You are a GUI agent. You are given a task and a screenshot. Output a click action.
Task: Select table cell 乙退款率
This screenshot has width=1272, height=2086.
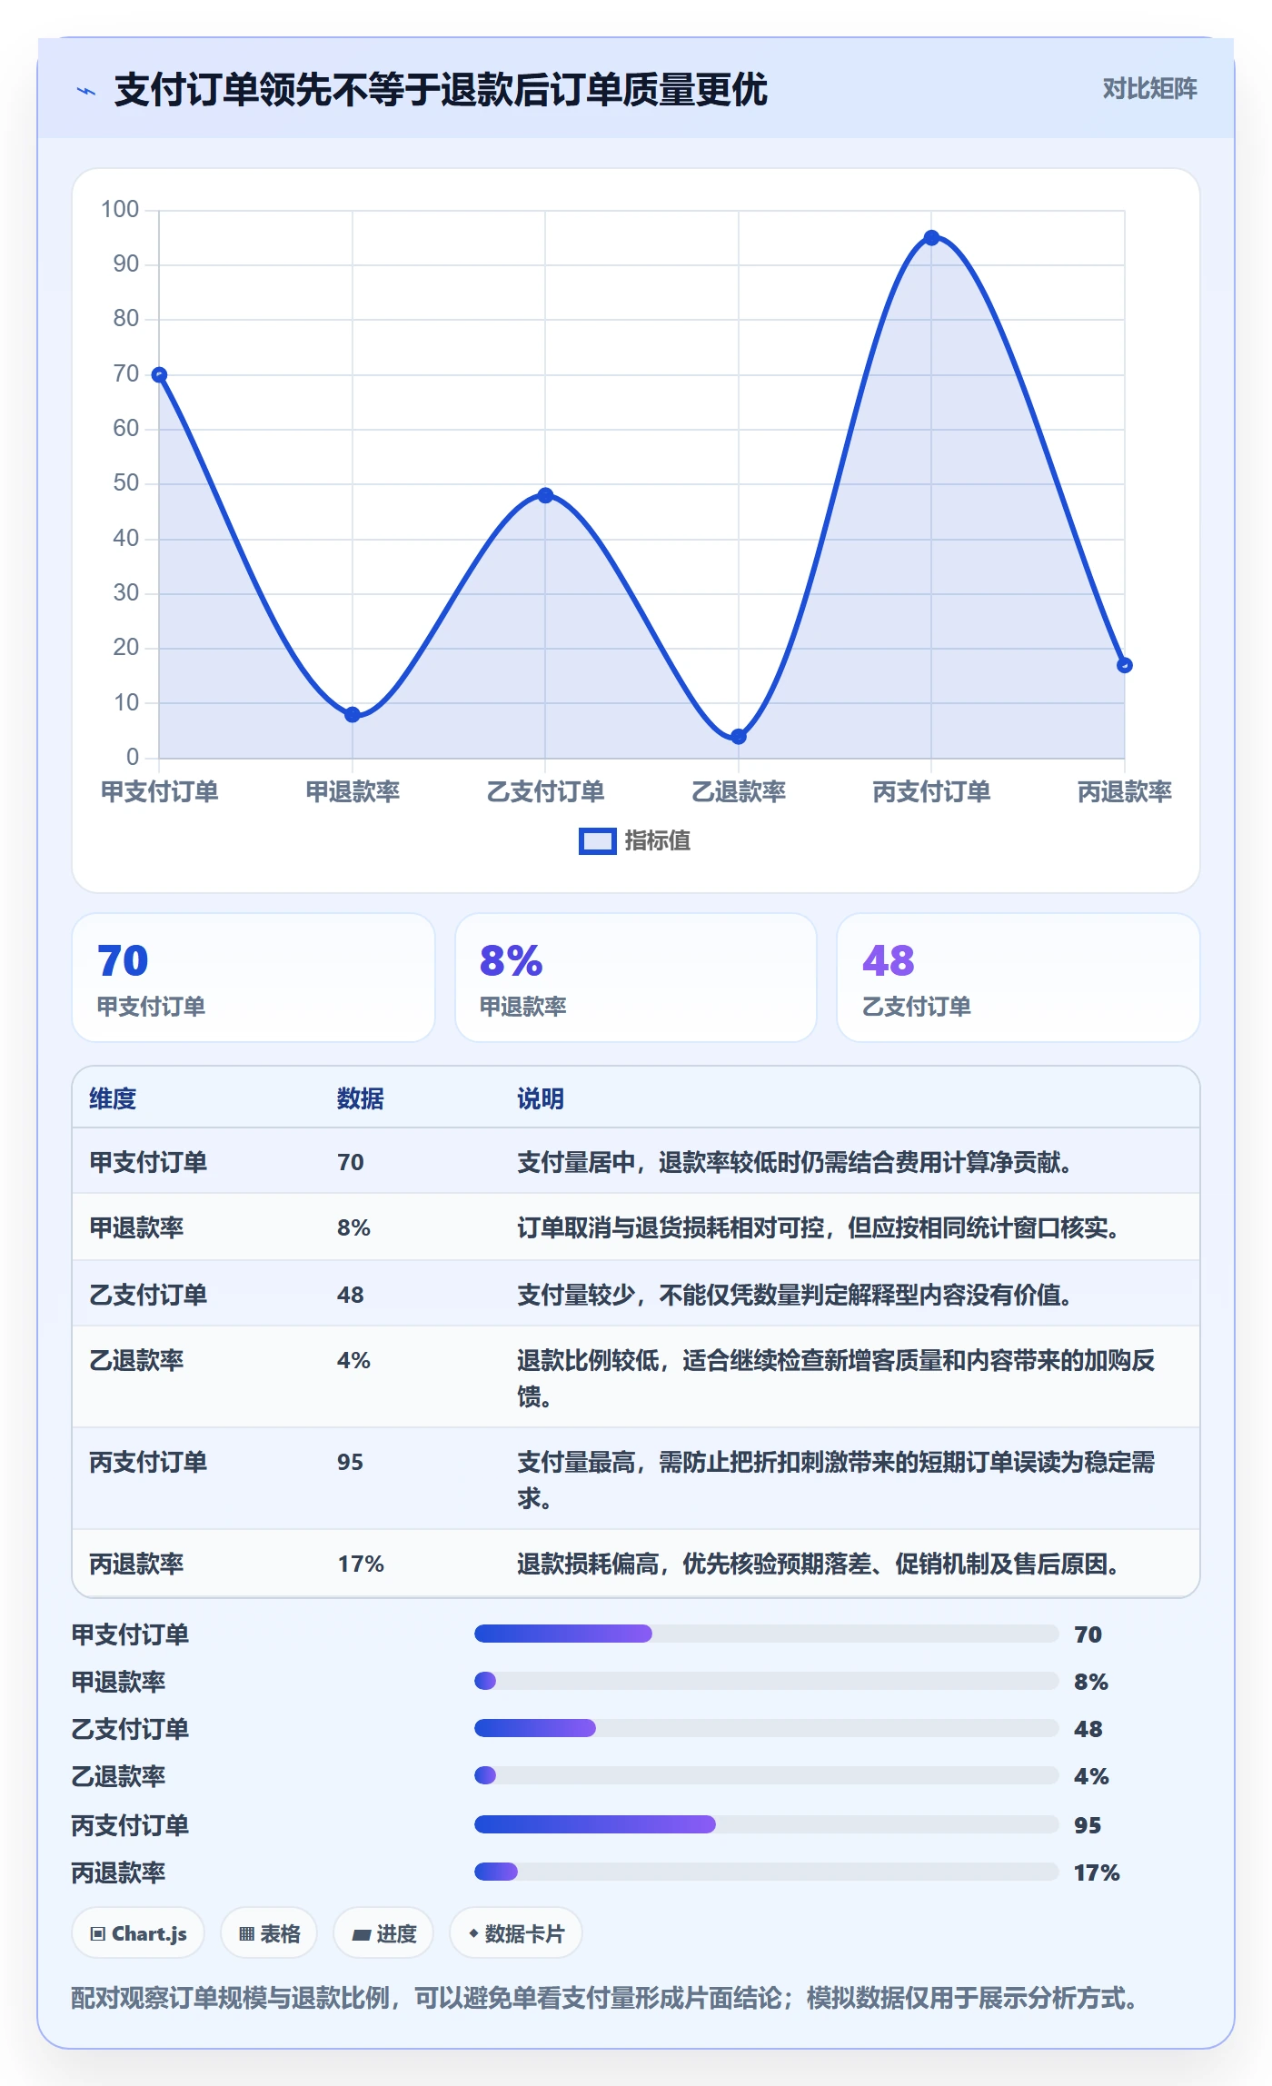click(x=136, y=1360)
